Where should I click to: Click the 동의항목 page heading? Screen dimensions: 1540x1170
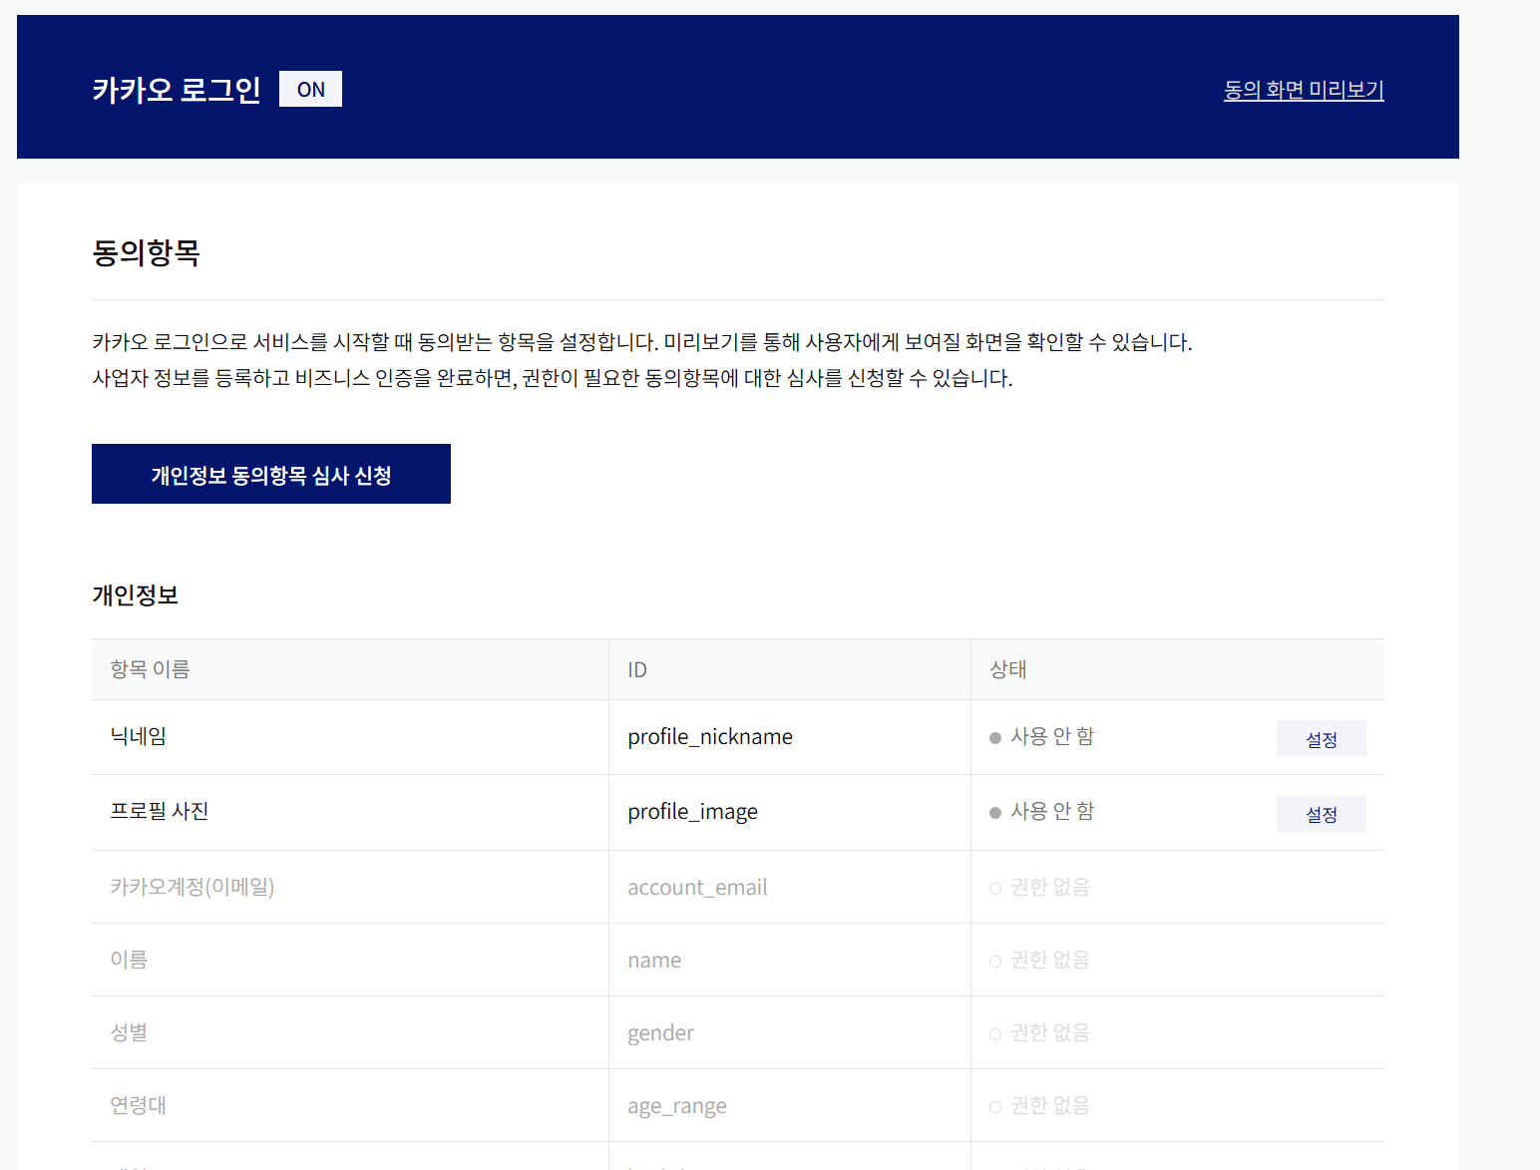coord(146,253)
